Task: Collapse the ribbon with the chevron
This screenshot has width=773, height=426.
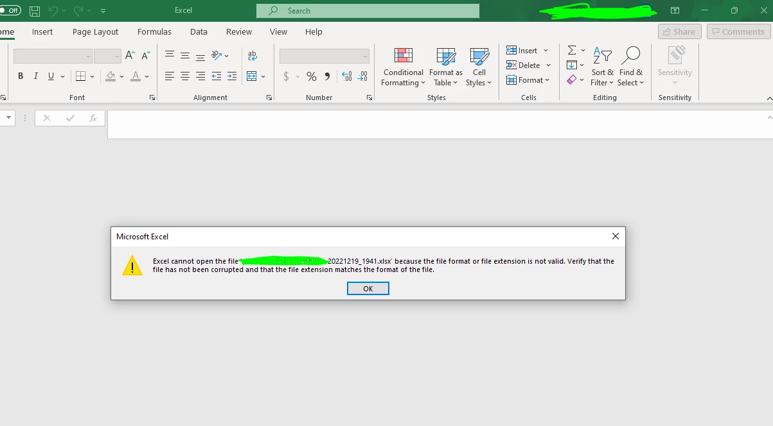Action: pyautogui.click(x=769, y=98)
